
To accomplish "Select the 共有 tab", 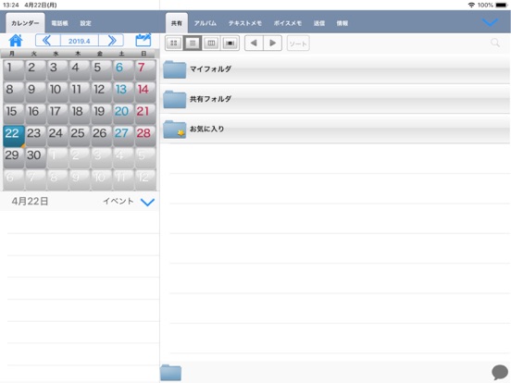I will pyautogui.click(x=177, y=23).
